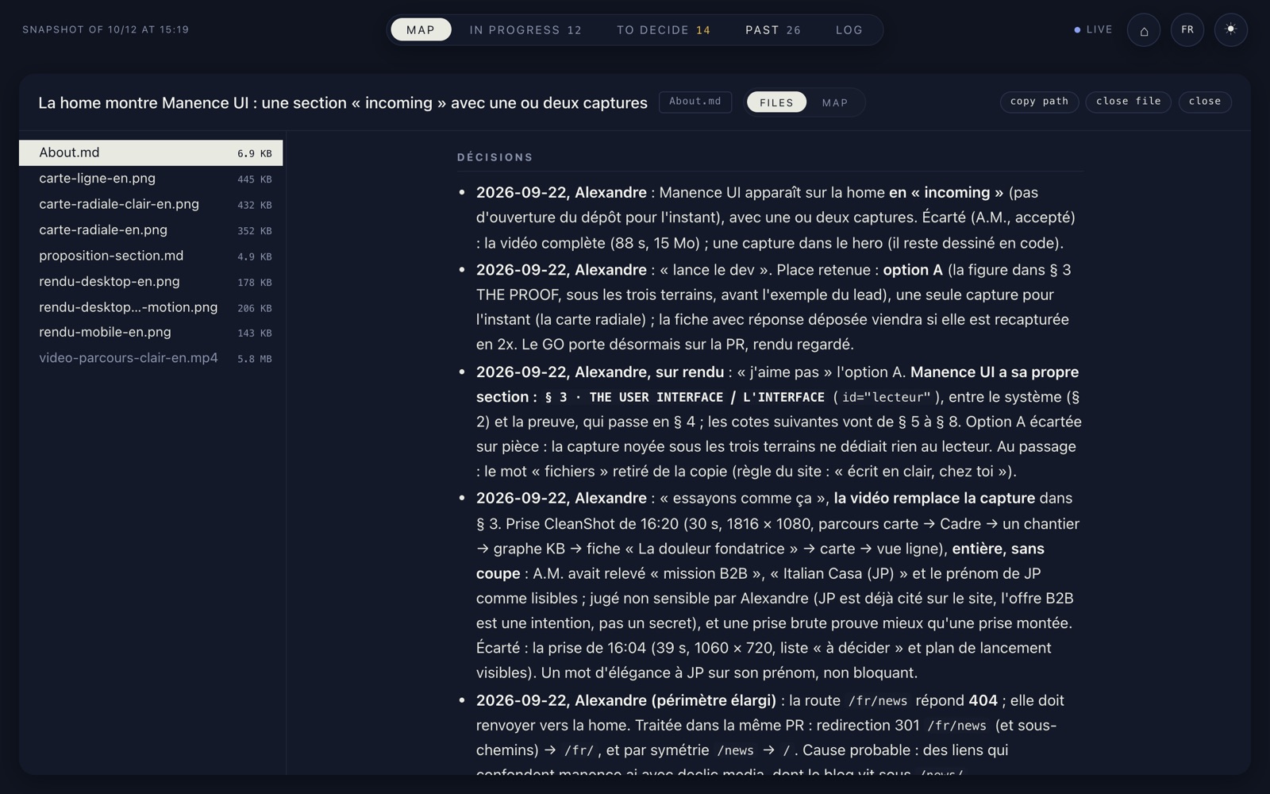Switch the file panel to FILES view
This screenshot has width=1270, height=794.
click(776, 102)
